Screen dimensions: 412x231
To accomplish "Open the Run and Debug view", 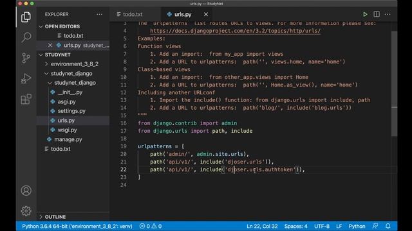I will click(x=26, y=78).
